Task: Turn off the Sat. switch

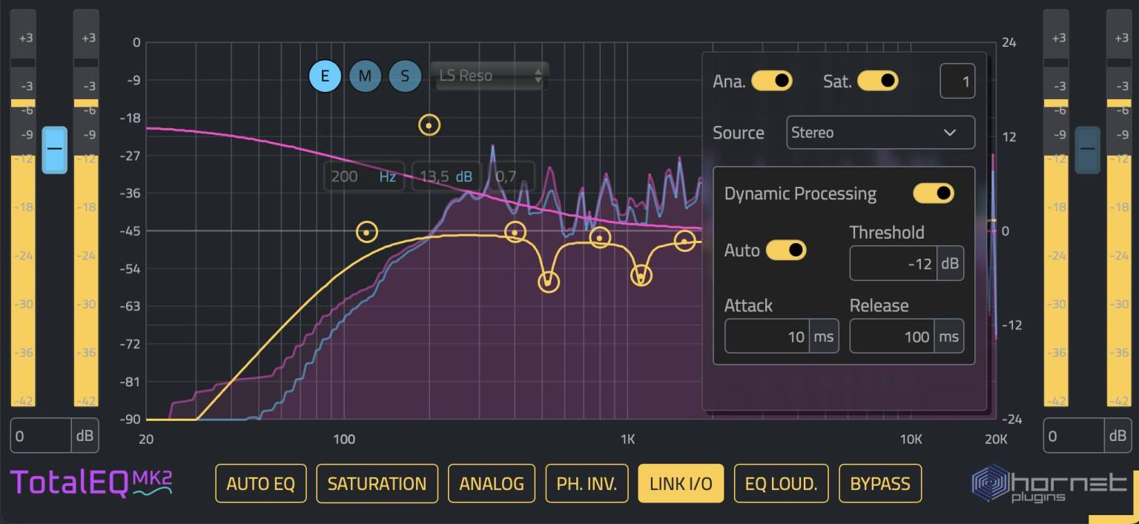Action: coord(878,81)
